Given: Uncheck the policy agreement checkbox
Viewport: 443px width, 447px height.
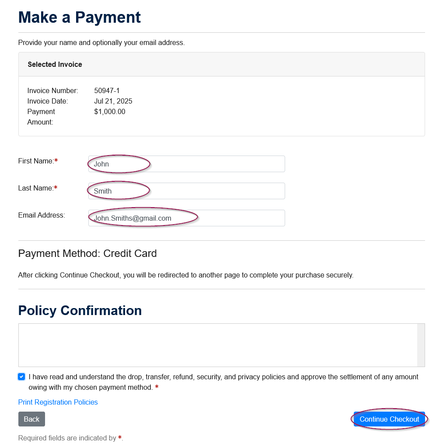Looking at the screenshot, I should click(21, 377).
